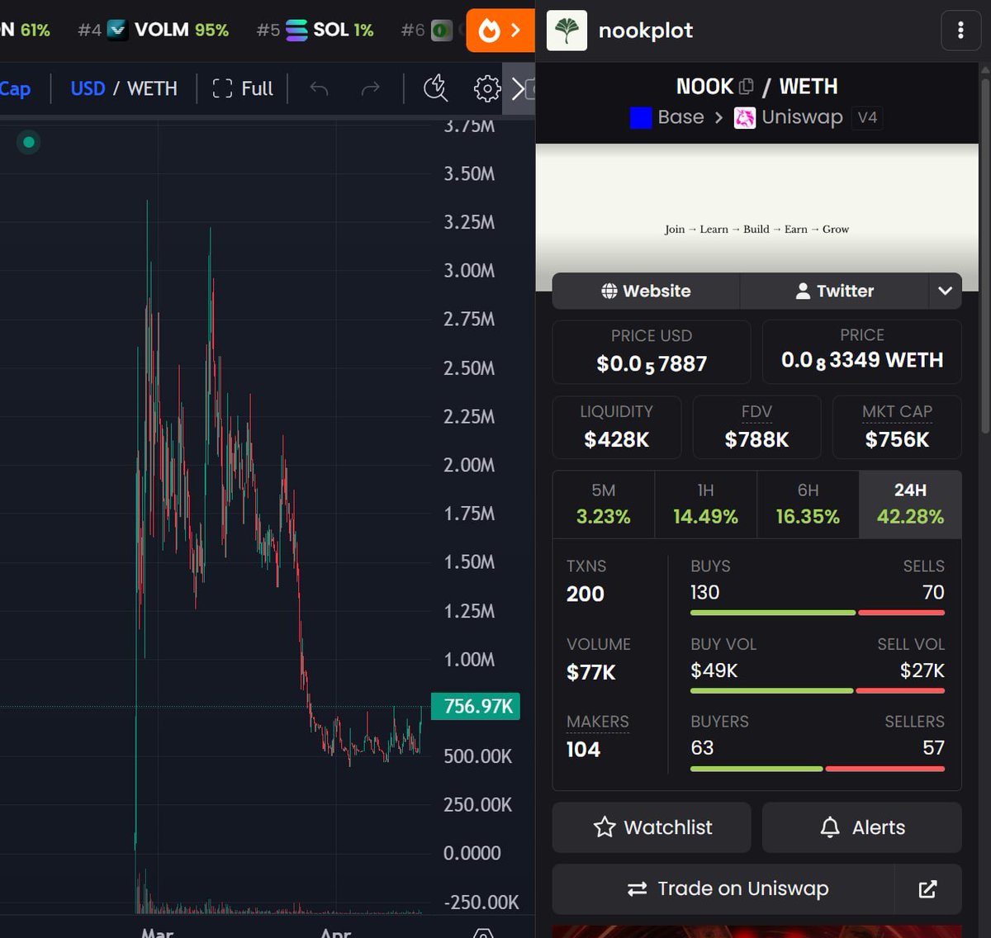The width and height of the screenshot is (991, 938).
Task: Click the TXNS 200 value
Action: pos(586,594)
